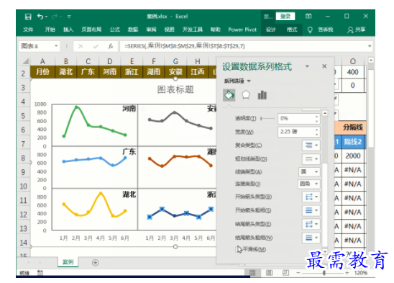Click the Save icon in quick access toolbar

[28, 17]
